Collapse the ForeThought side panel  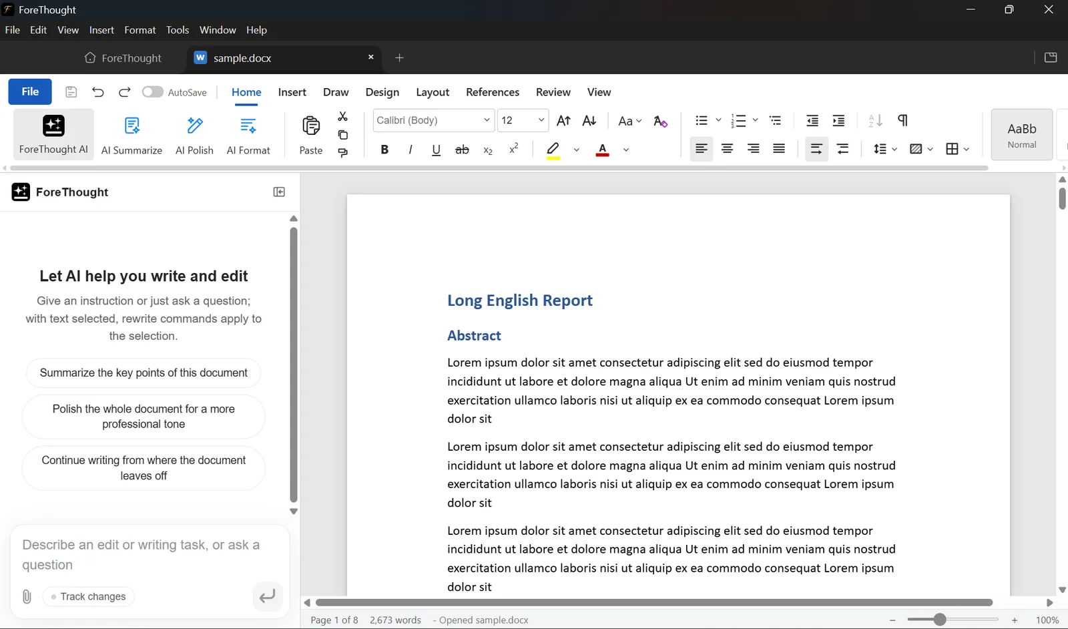click(280, 192)
